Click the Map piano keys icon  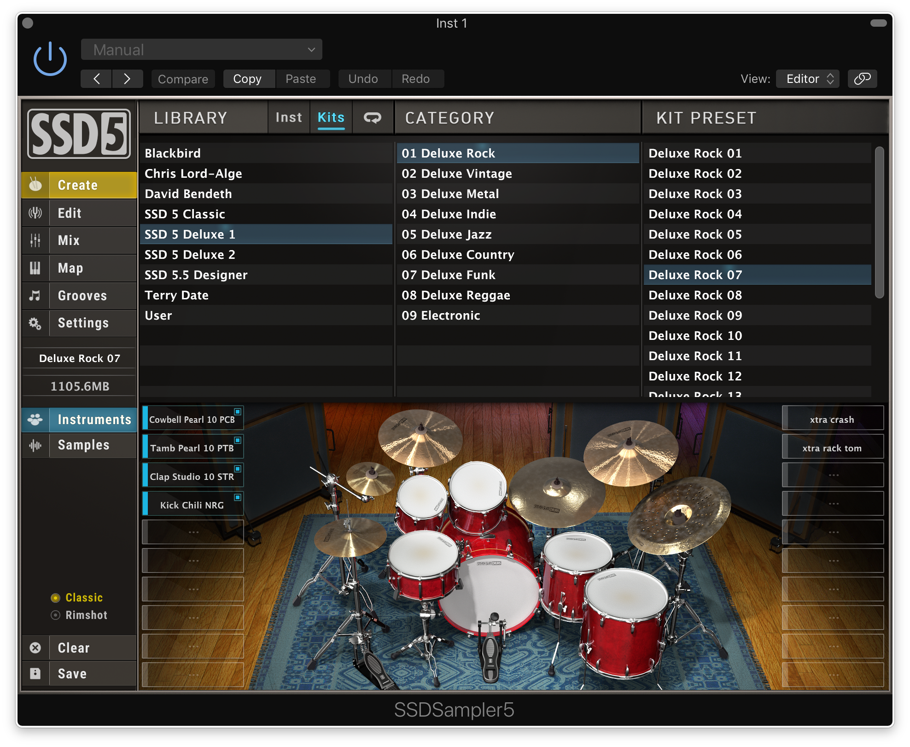(x=35, y=268)
